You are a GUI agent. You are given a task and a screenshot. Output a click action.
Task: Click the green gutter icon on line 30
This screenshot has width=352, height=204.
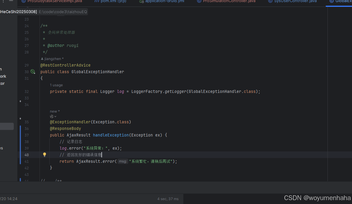coord(33,71)
